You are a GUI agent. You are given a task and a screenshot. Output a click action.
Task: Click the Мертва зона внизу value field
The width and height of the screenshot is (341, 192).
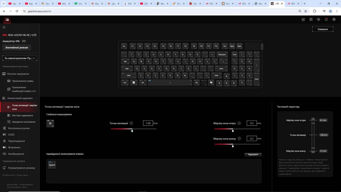(252, 139)
